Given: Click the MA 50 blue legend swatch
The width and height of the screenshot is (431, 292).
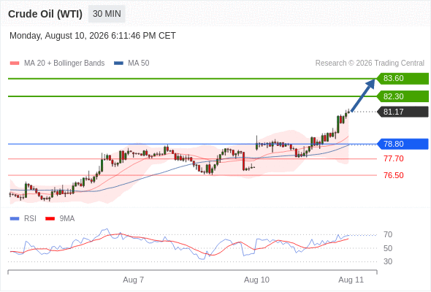Looking at the screenshot, I should point(118,64).
